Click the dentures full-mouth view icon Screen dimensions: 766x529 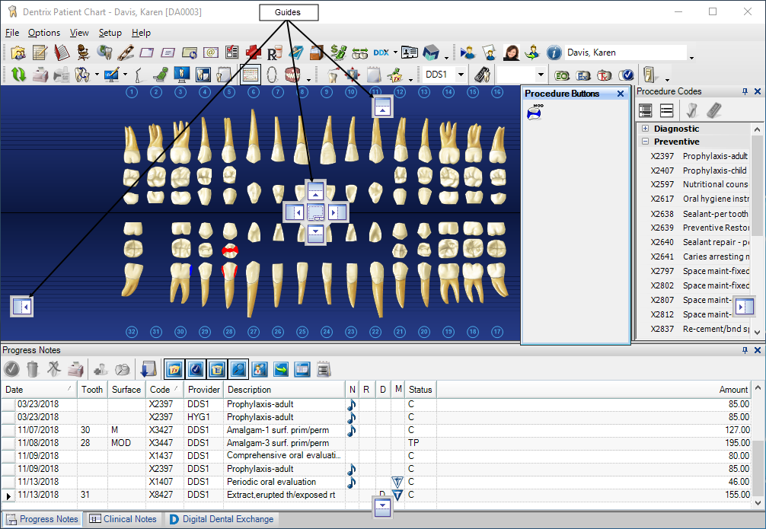[x=292, y=75]
